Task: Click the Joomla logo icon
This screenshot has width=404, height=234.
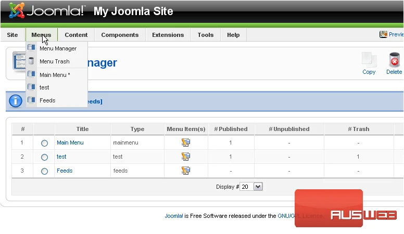Action: coord(17,10)
